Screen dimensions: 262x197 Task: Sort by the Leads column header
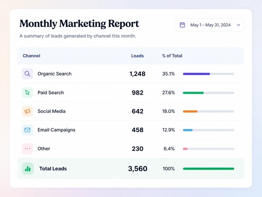[138, 56]
